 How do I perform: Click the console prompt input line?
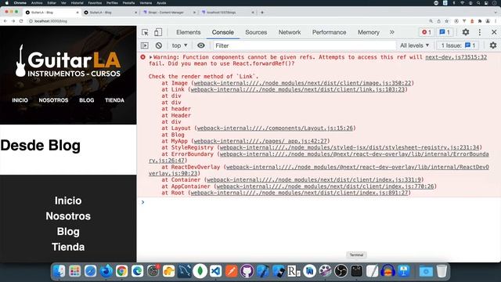319,202
